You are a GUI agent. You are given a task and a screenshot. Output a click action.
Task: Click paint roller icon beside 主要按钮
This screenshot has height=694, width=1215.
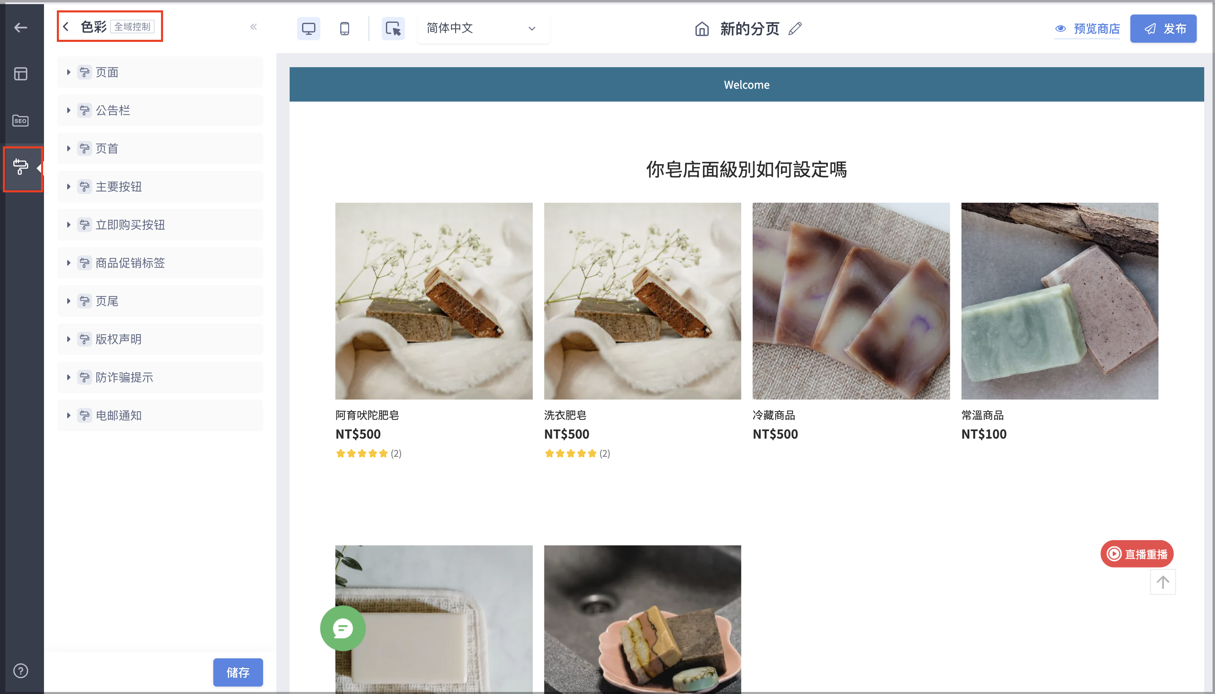tap(84, 187)
